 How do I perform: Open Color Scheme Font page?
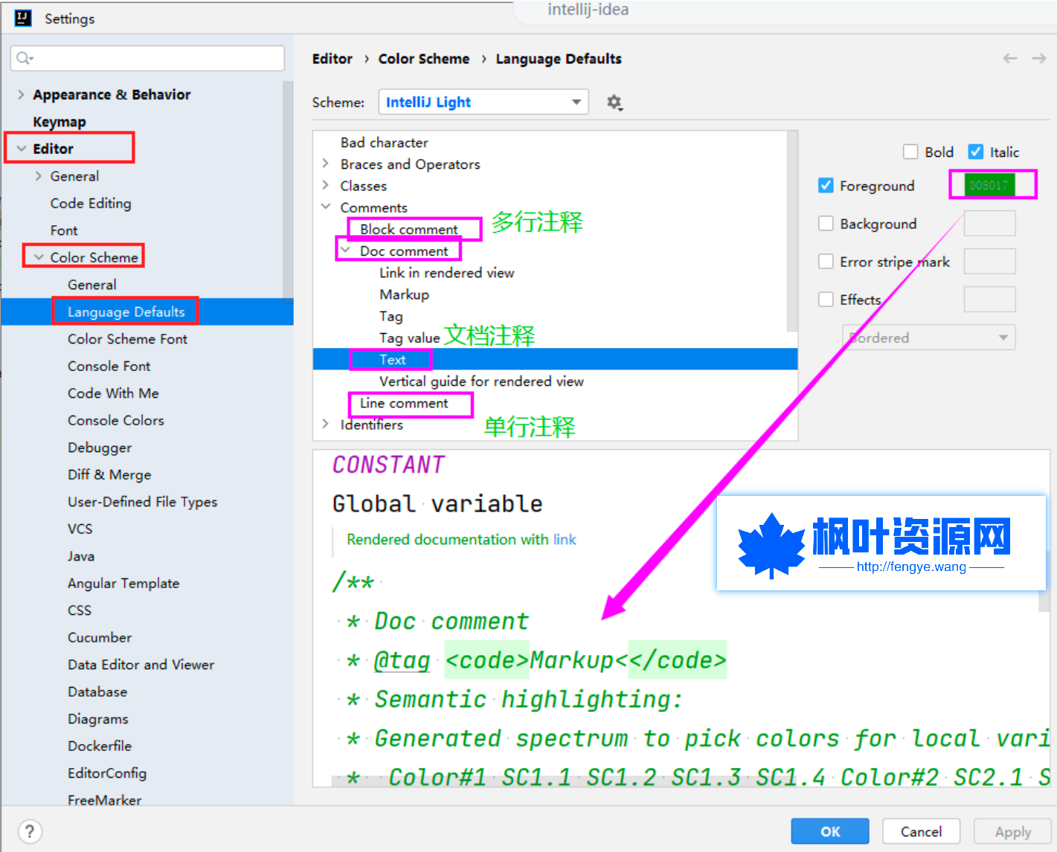pos(127,339)
